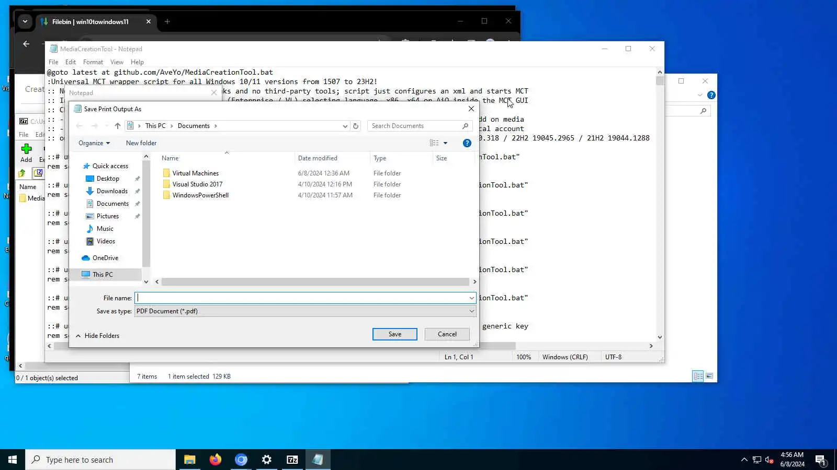This screenshot has width=837, height=470.
Task: Change the view layout in Save dialog
Action: coord(434,143)
